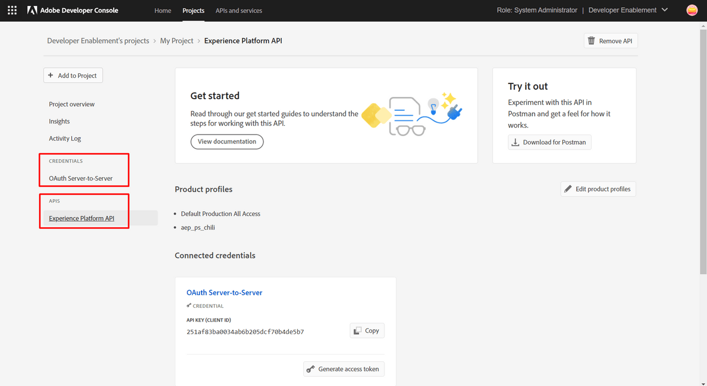The height and width of the screenshot is (386, 707).
Task: Click the CREDENTIALS section label
Action: tap(66, 161)
